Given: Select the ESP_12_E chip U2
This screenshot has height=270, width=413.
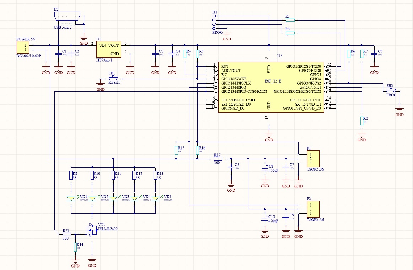Looking at the screenshot, I should (271, 87).
